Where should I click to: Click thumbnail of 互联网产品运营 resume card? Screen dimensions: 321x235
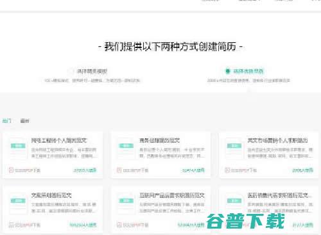point(126,203)
